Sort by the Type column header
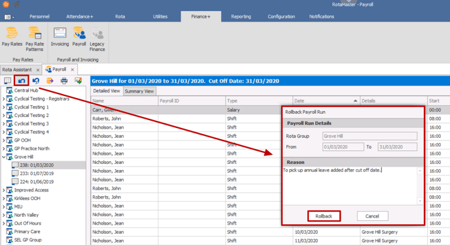Image resolution: width=450 pixels, height=245 pixels. coord(259,101)
